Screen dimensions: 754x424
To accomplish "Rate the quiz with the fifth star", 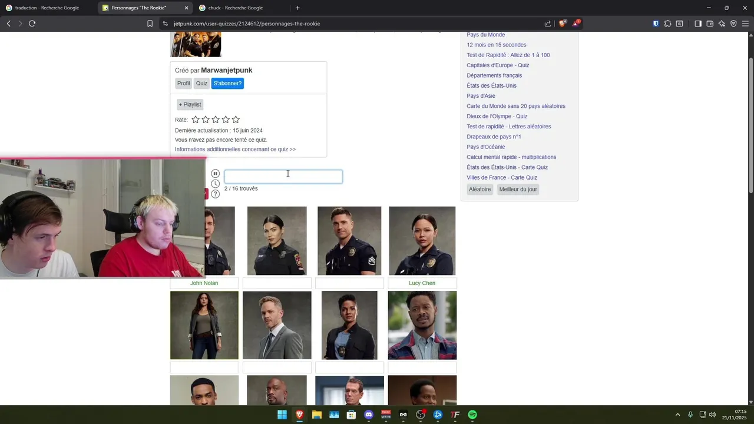I will point(236,120).
